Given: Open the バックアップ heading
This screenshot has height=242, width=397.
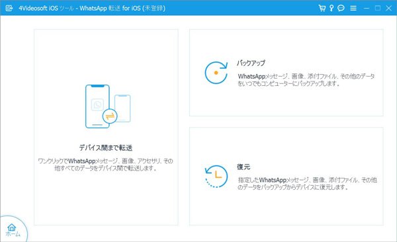Looking at the screenshot, I should [x=251, y=63].
